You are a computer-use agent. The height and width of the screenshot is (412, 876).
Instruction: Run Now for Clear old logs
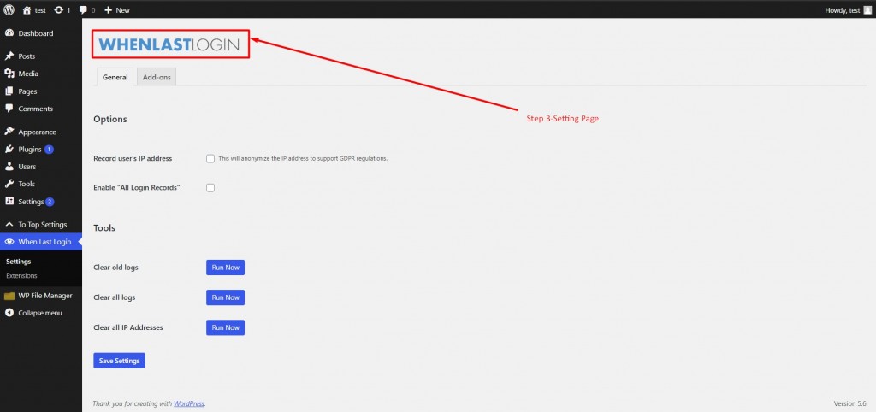click(225, 268)
